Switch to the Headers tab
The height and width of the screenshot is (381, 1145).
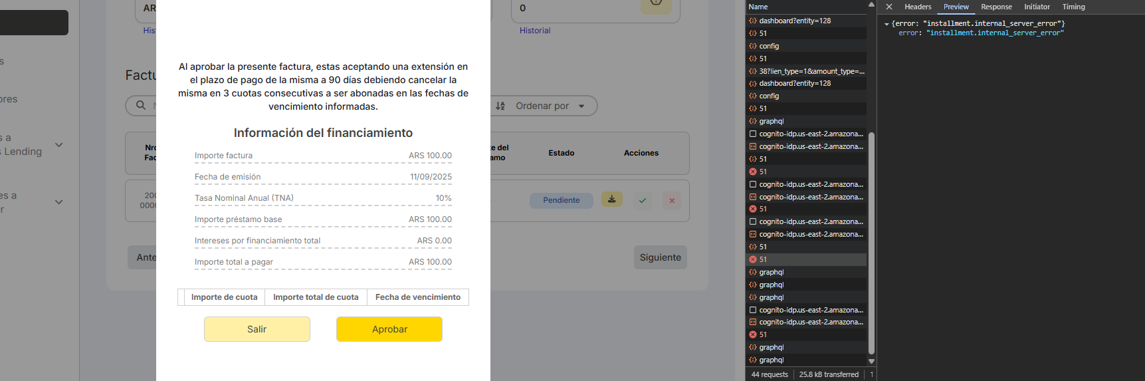(x=917, y=7)
